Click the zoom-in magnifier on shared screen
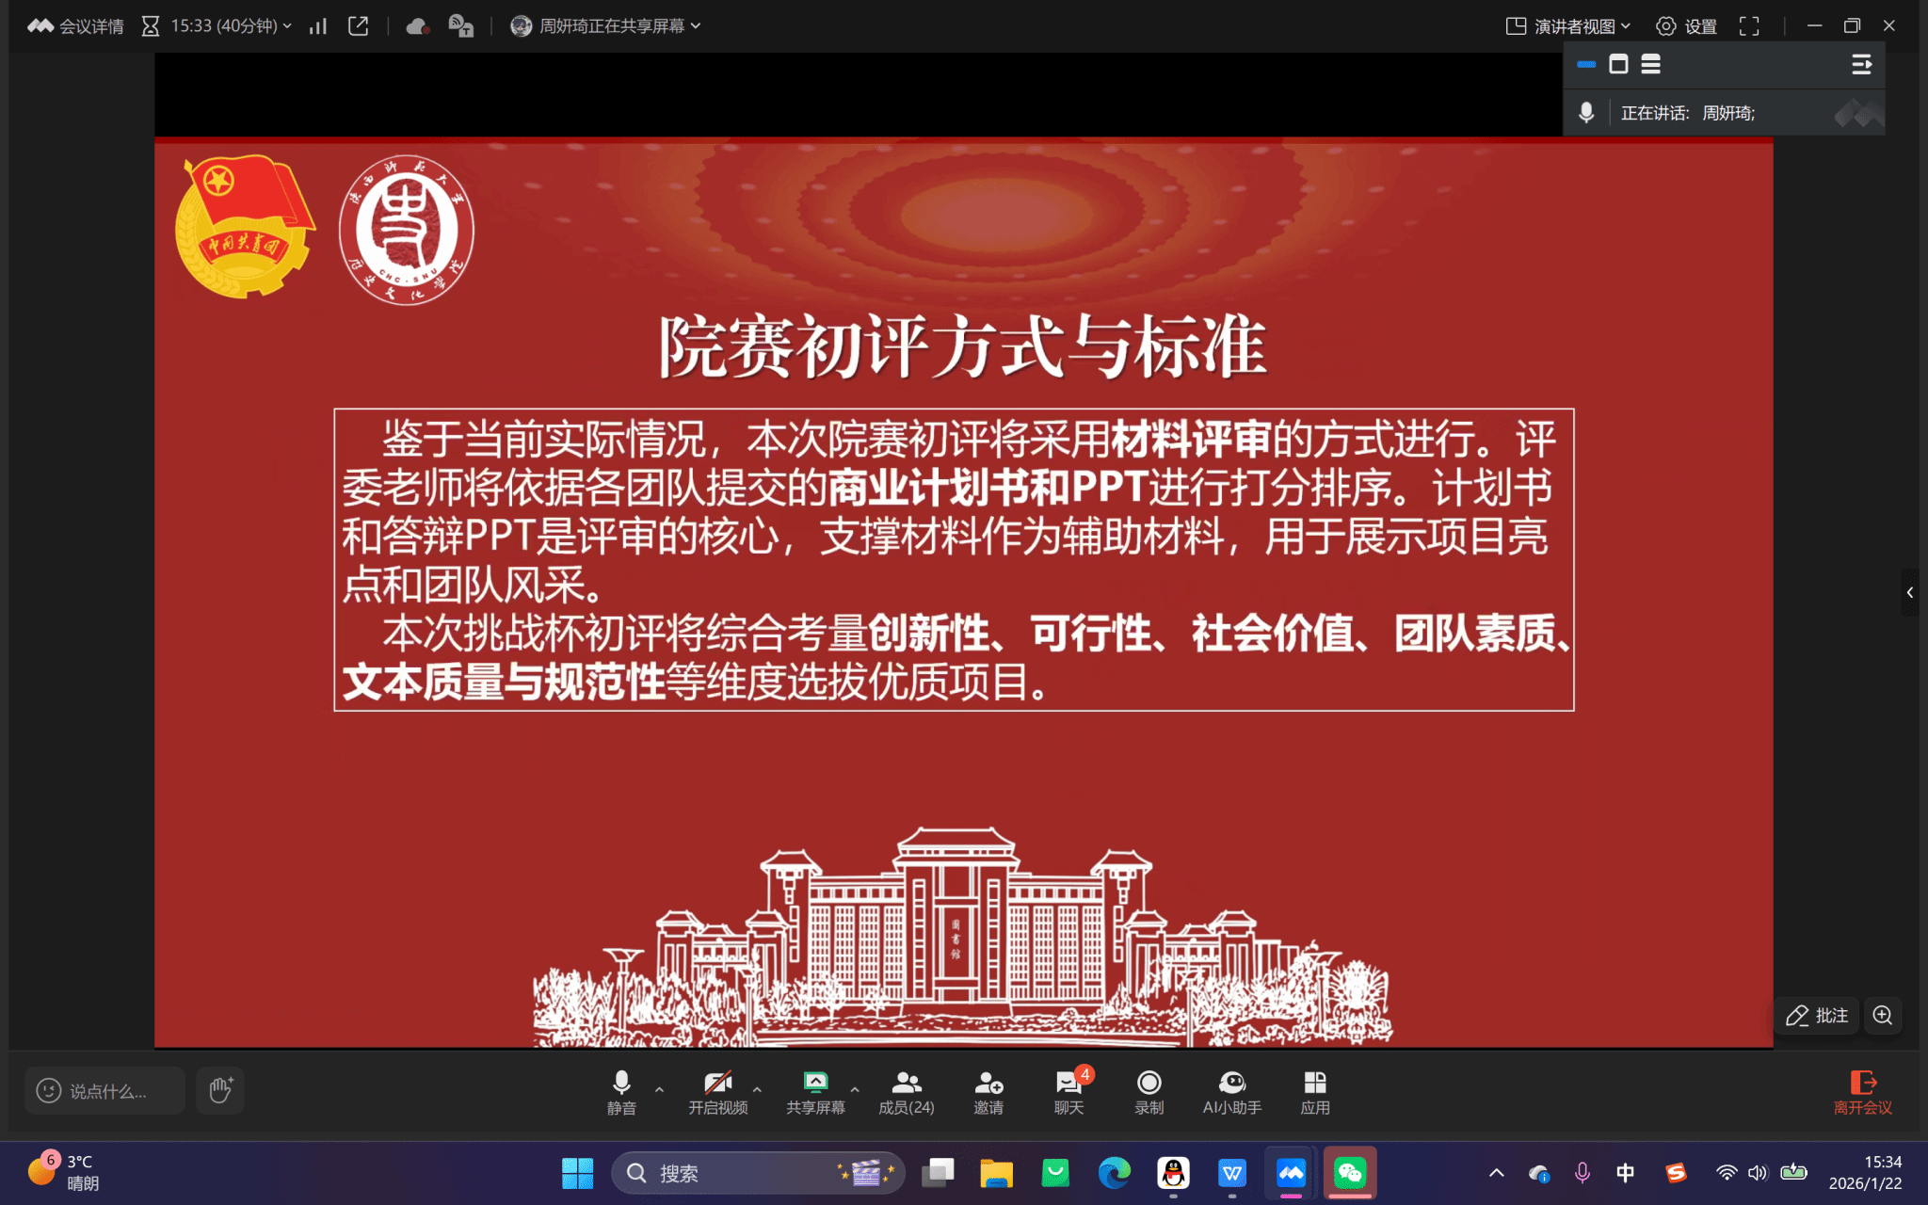This screenshot has width=1928, height=1205. (x=1883, y=1015)
